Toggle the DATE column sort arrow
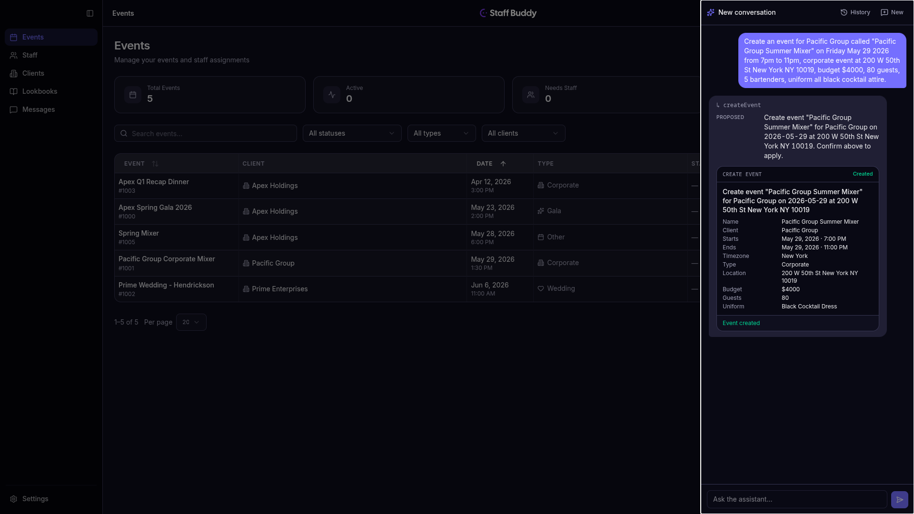Image resolution: width=914 pixels, height=514 pixels. (503, 164)
